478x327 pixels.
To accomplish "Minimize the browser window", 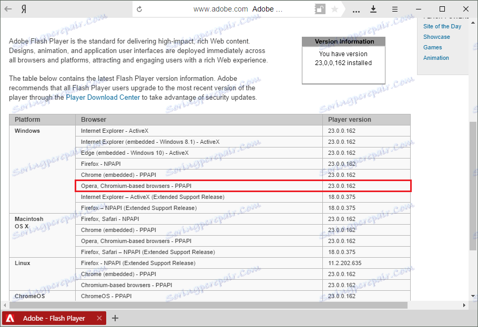I will point(419,9).
